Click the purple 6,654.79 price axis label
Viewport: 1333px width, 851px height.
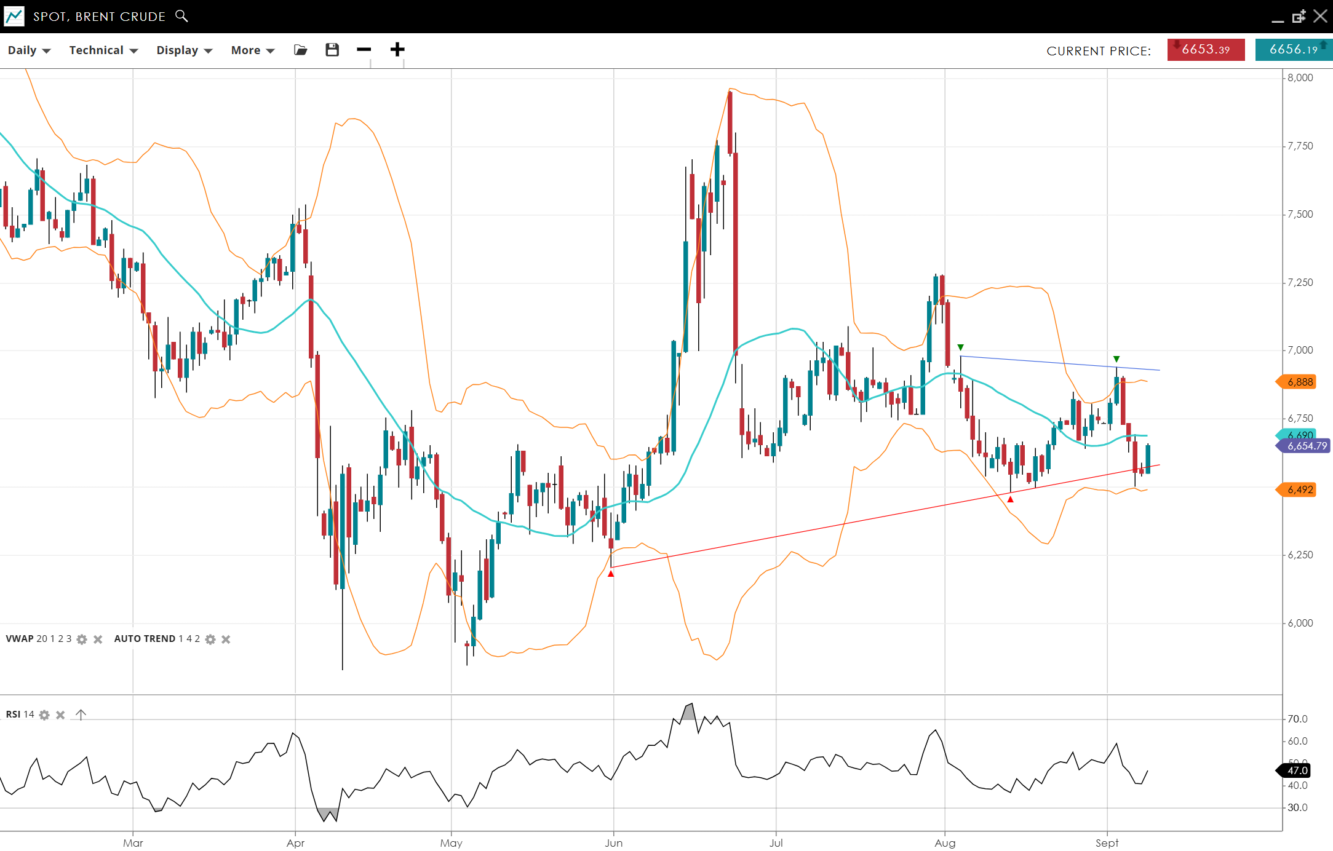click(1307, 446)
